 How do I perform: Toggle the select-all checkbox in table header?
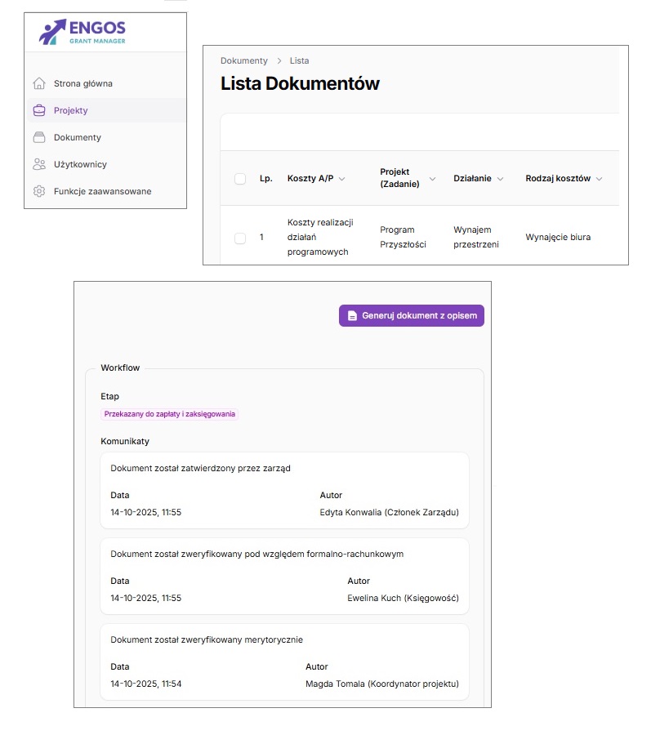(240, 179)
